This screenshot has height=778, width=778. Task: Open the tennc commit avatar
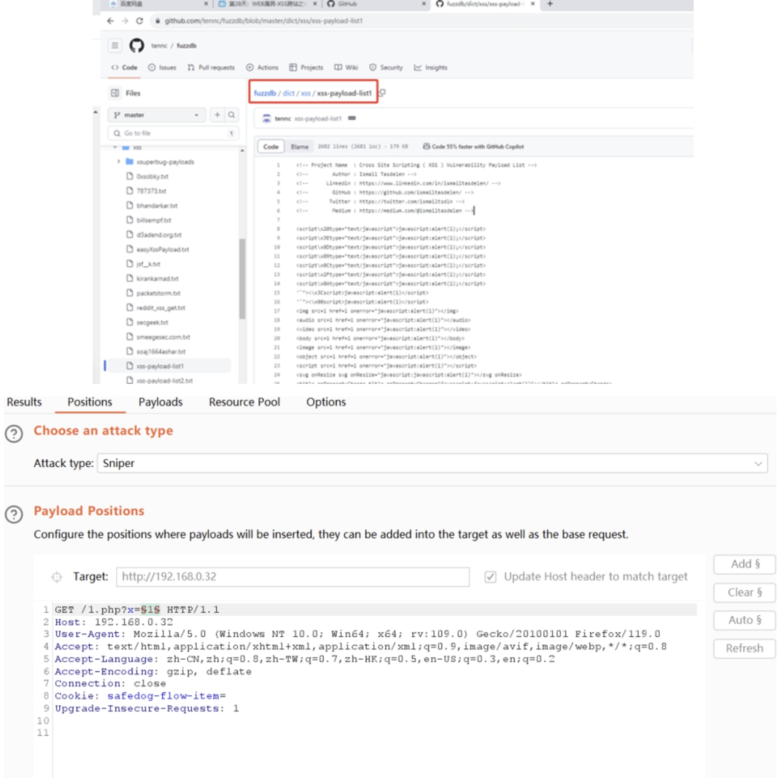click(267, 119)
